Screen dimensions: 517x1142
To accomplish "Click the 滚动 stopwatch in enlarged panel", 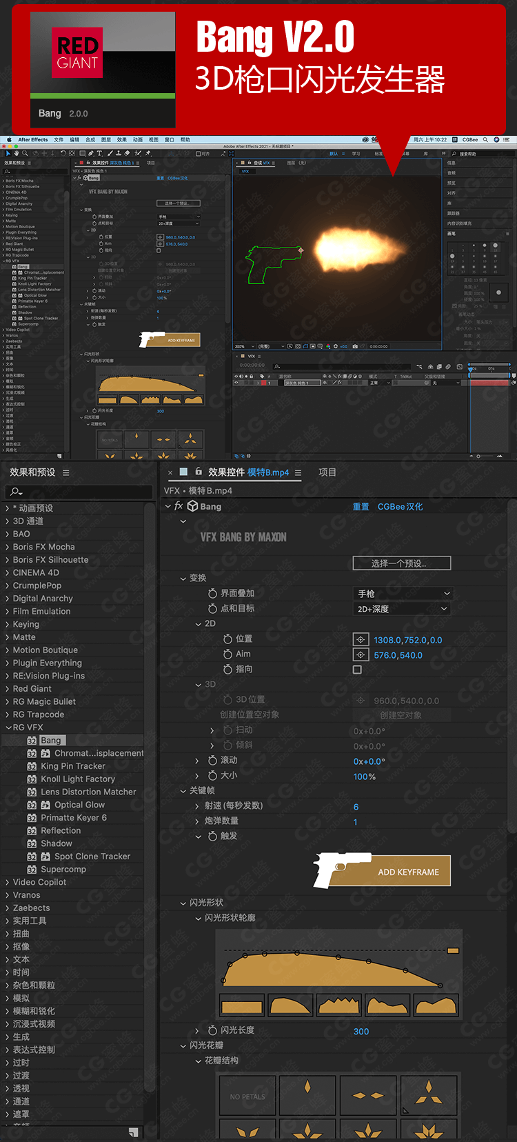I will pyautogui.click(x=213, y=761).
